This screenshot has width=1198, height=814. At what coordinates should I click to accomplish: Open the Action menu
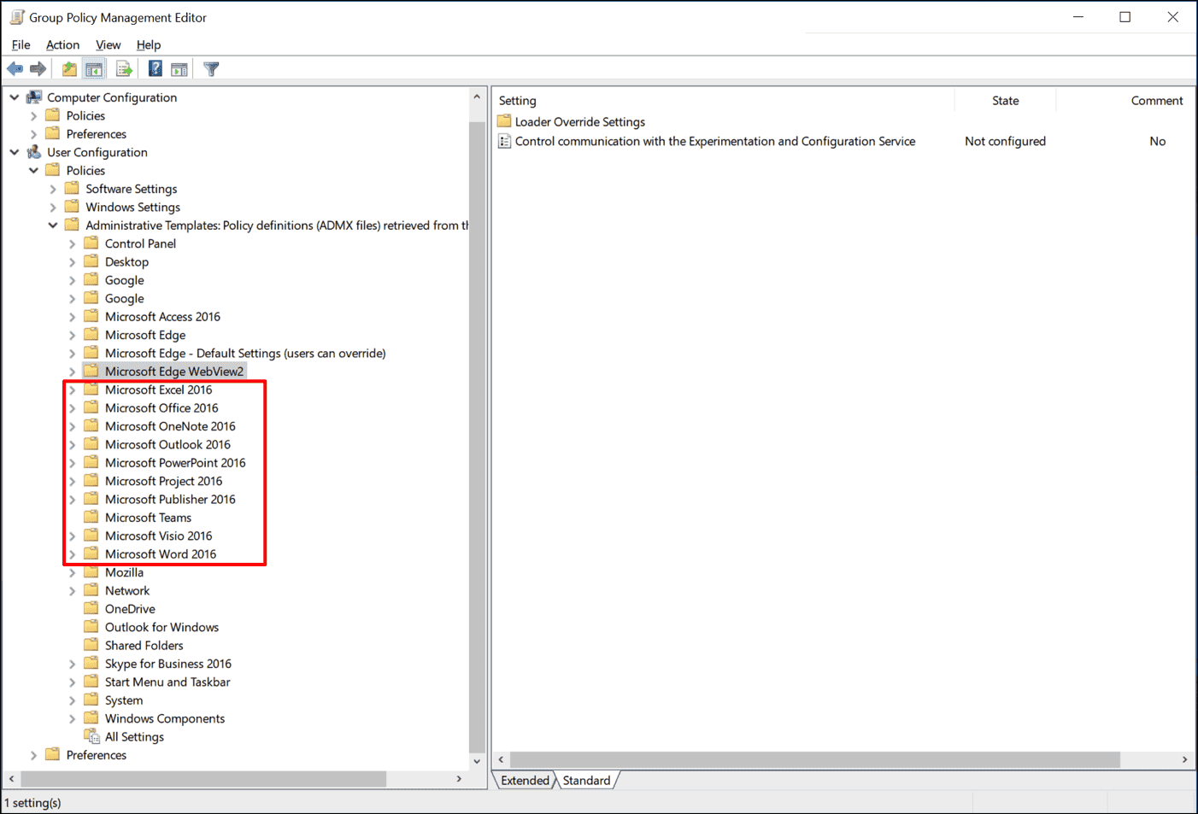[x=62, y=44]
